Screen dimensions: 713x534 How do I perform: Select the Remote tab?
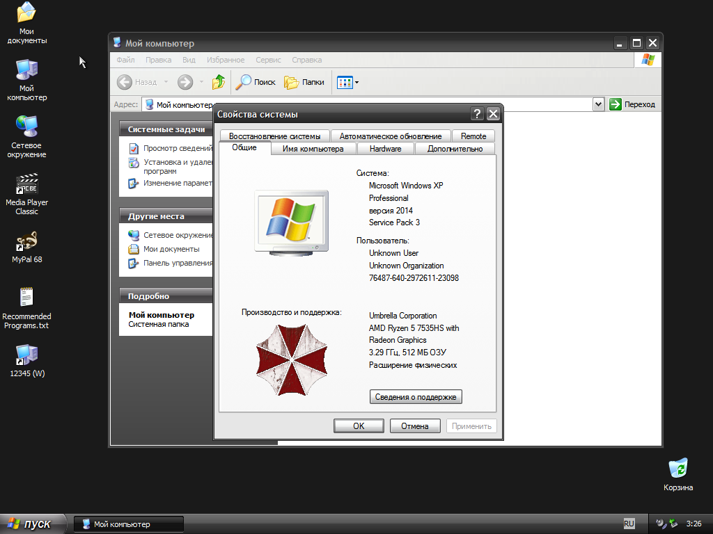[x=473, y=136]
